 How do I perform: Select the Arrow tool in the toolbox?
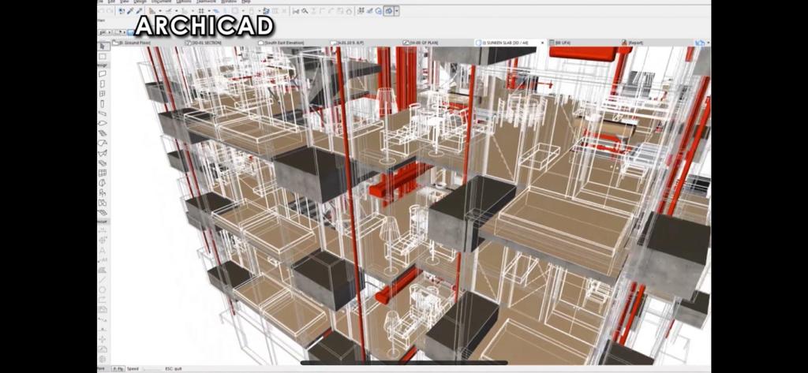coord(102,47)
